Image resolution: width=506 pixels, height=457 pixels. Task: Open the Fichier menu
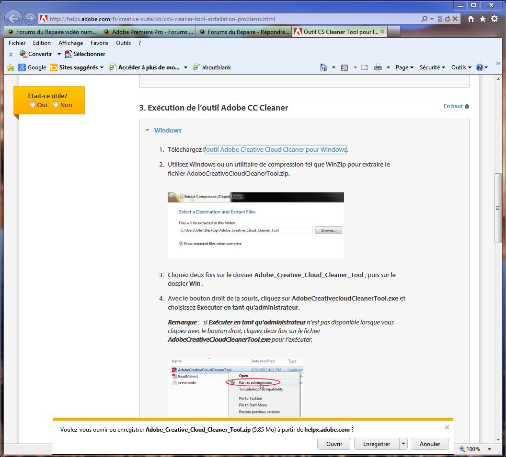tap(17, 43)
